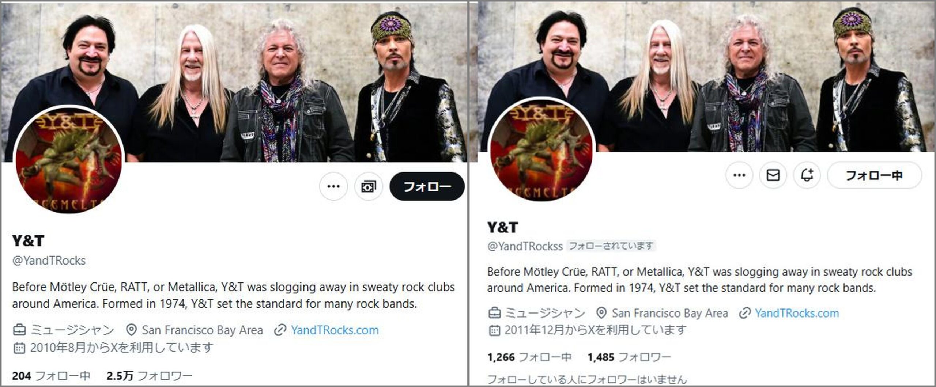
Task: Open the left profile avatar picture
Action: [69, 160]
